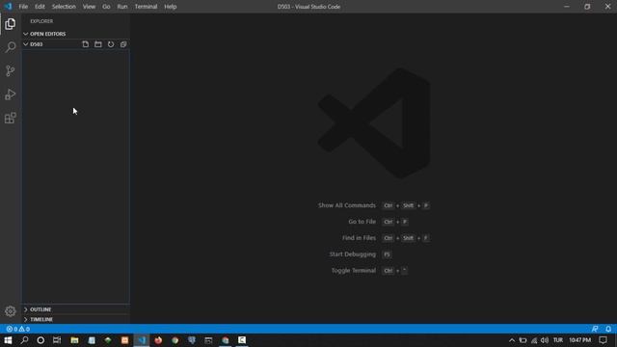Expand the Outline section
This screenshot has height=347, width=617.
point(76,309)
